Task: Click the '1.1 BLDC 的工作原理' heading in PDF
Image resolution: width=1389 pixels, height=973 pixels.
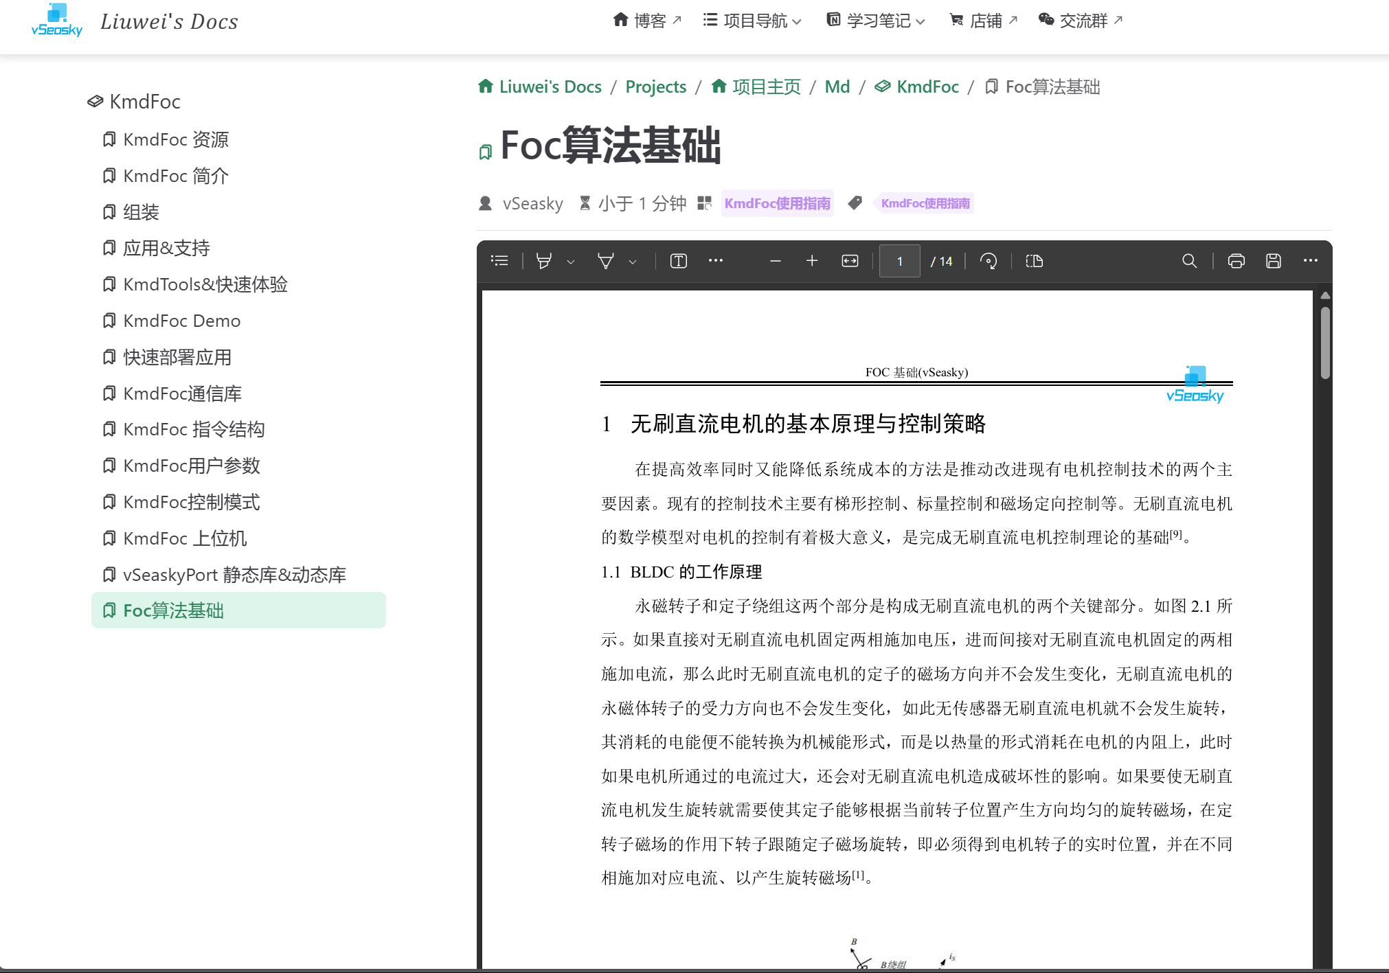Action: tap(681, 572)
